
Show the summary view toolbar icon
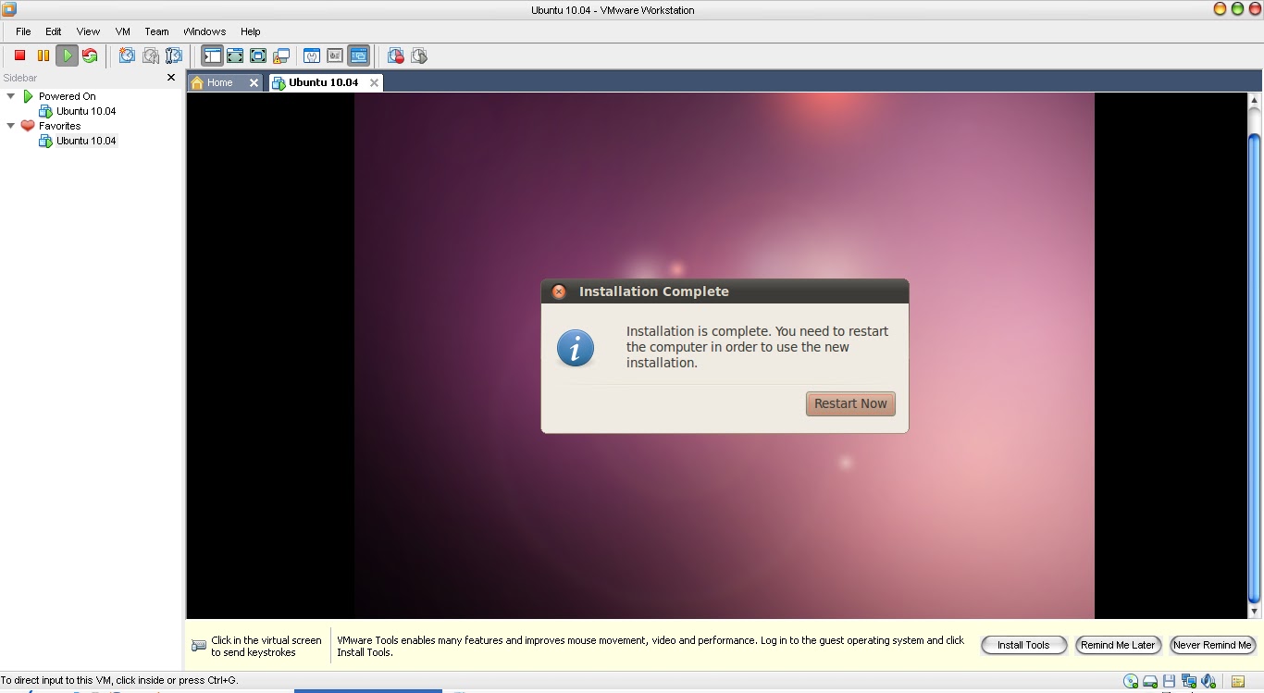(x=312, y=56)
